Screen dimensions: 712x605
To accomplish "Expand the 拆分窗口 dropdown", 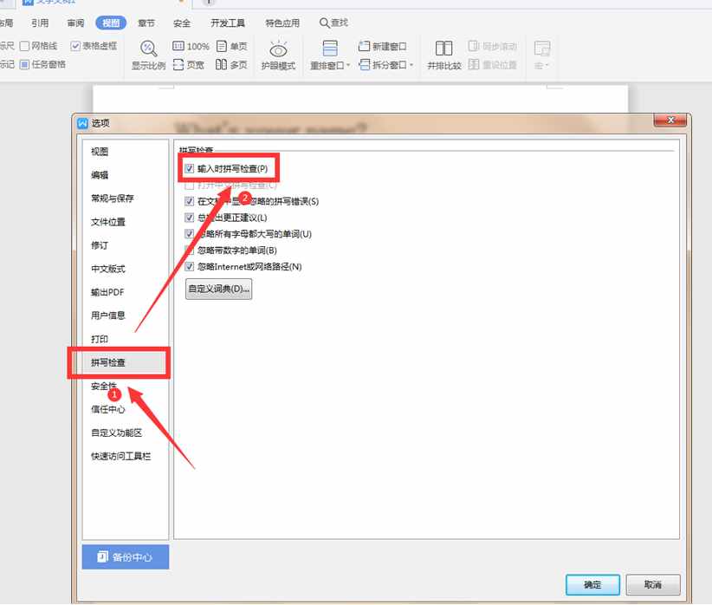I will [x=412, y=64].
